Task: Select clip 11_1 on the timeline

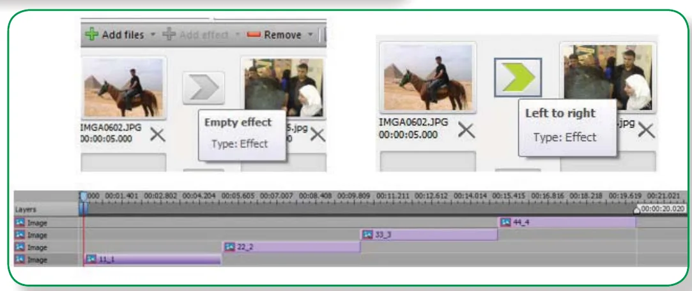Action: pyautogui.click(x=153, y=260)
